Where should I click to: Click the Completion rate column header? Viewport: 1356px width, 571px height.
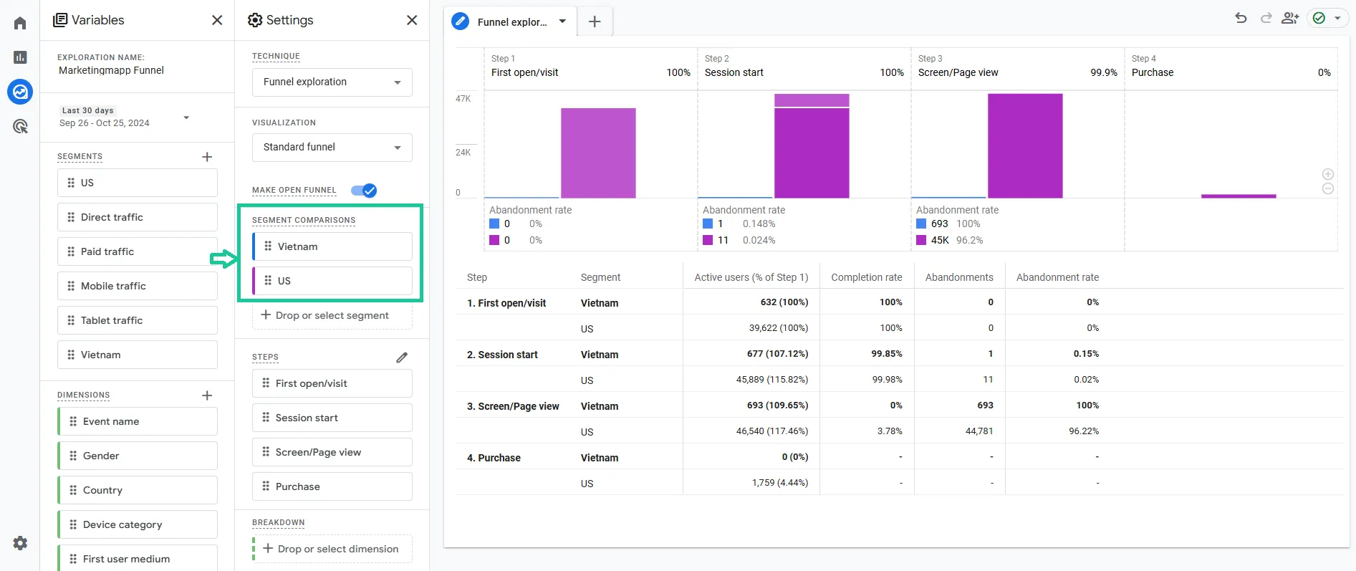(x=867, y=277)
